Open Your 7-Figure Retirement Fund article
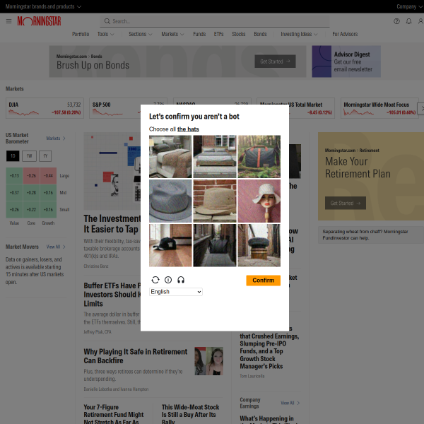This screenshot has width=424, height=424. tap(114, 415)
